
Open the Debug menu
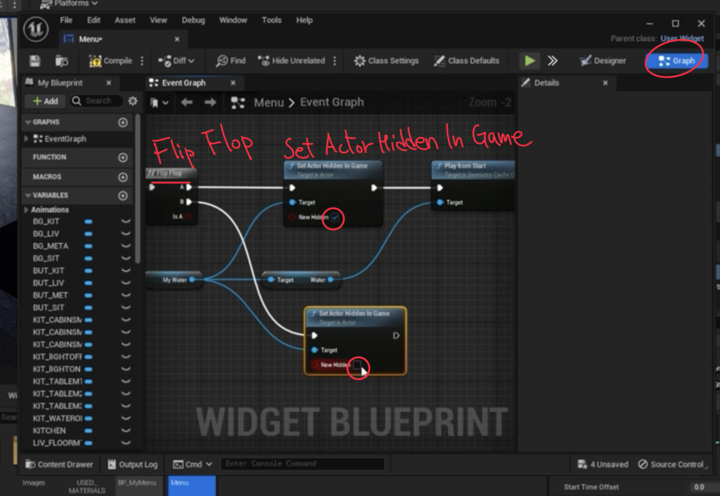[x=193, y=20]
